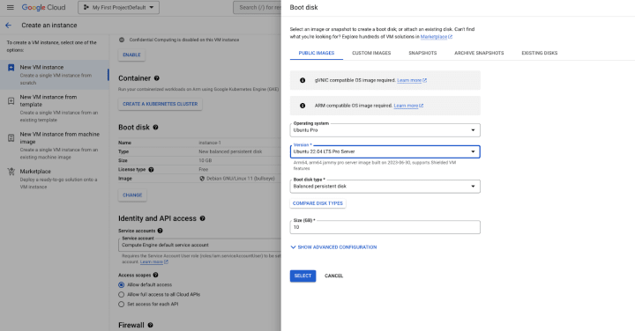Click the New VM instance from template icon
635x331 pixels.
point(11,100)
